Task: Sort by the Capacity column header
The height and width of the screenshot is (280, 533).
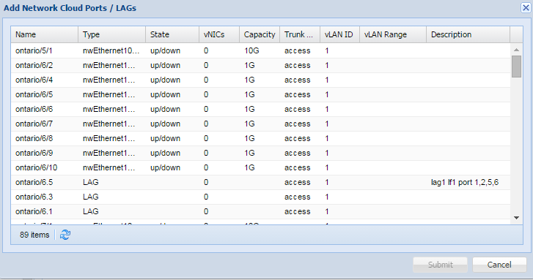Action: [x=260, y=34]
